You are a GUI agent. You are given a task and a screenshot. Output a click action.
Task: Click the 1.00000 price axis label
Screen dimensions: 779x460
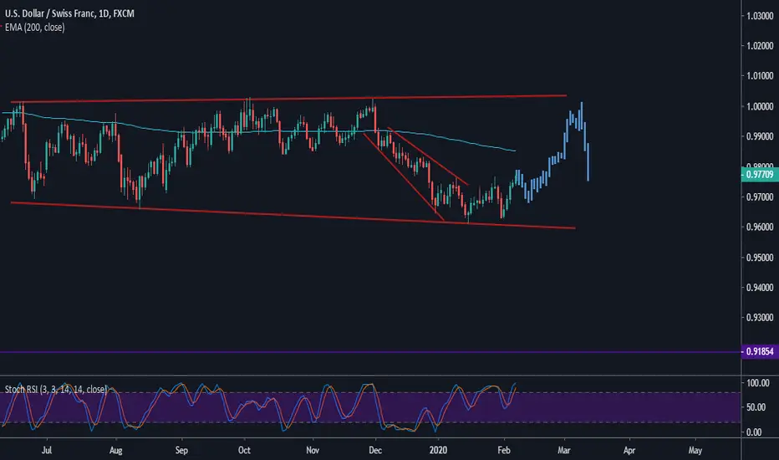point(760,106)
